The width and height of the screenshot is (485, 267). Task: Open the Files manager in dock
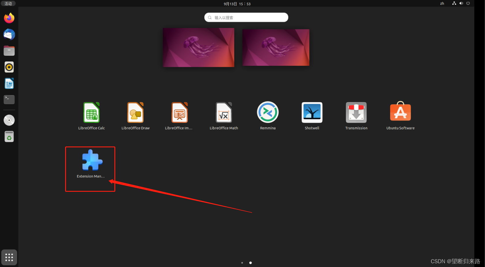click(x=9, y=51)
